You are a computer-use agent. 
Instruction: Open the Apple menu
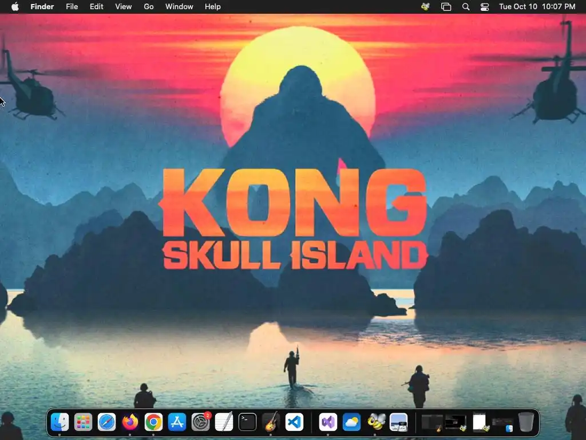click(15, 7)
